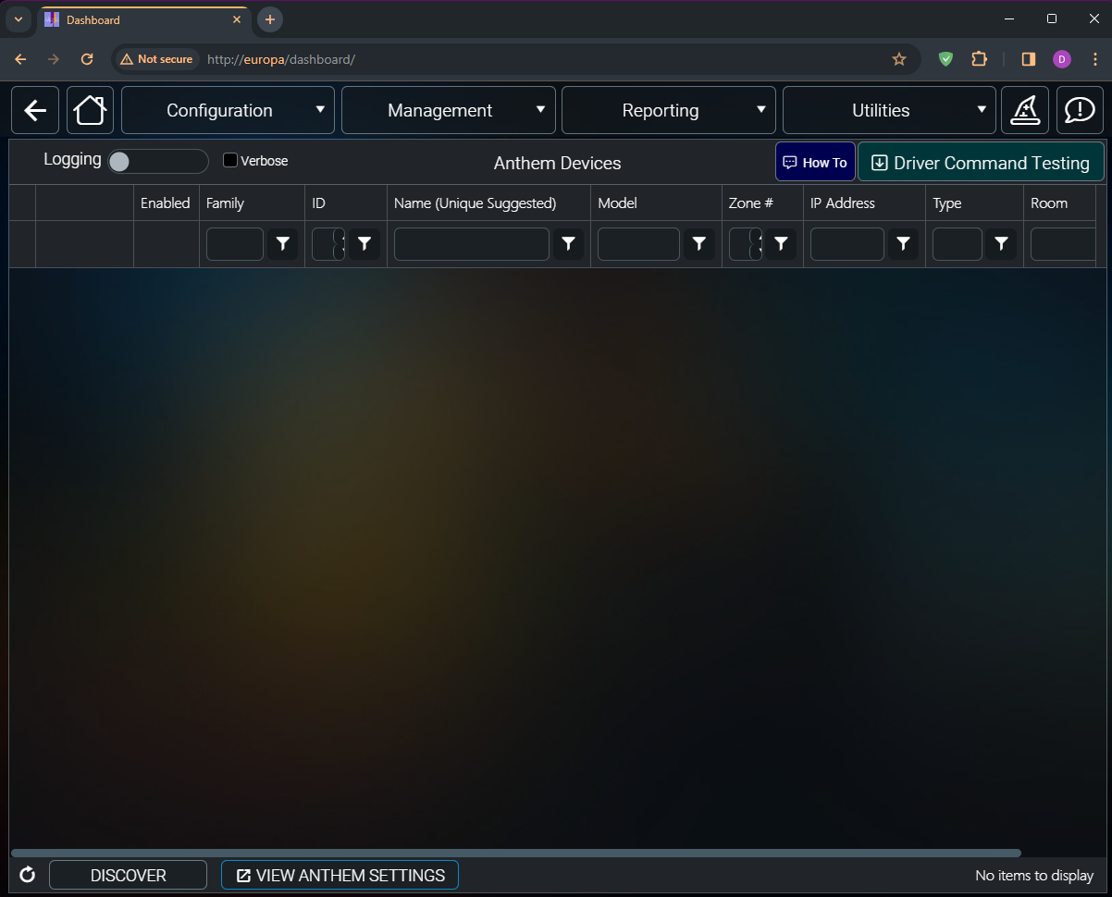Viewport: 1112px width, 897px height.
Task: Toggle the Logging switch
Action: click(x=158, y=162)
